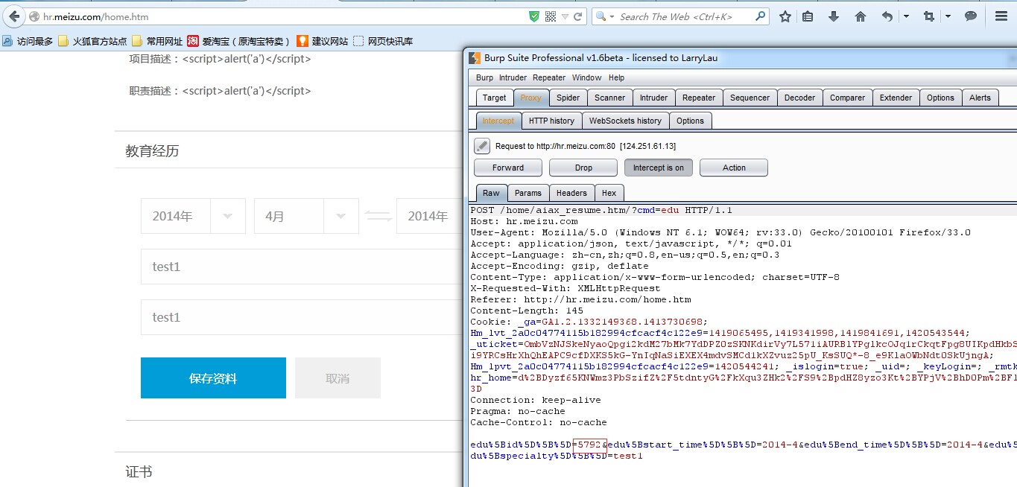Open the Intruder menu in menu bar
1017x487 pixels.
coord(513,77)
